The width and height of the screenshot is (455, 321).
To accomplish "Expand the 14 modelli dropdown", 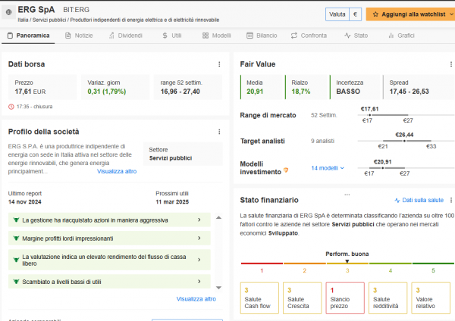I will [328, 168].
